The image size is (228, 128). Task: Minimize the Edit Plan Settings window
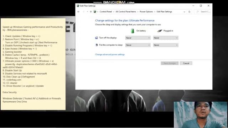tap(193, 6)
